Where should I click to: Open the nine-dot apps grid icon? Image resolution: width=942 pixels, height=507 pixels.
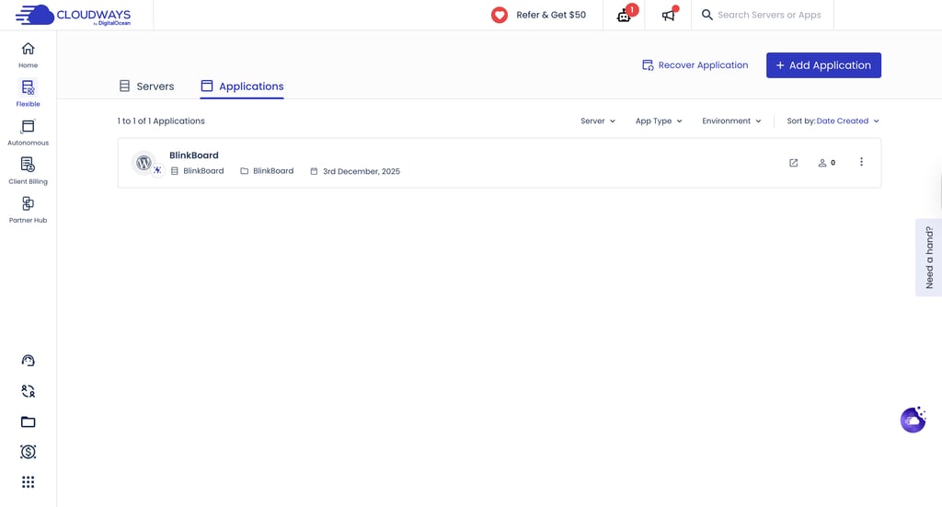click(x=28, y=482)
